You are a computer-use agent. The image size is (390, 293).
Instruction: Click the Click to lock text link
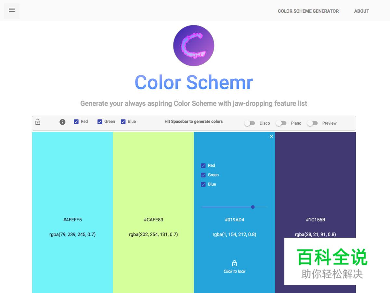point(234,272)
